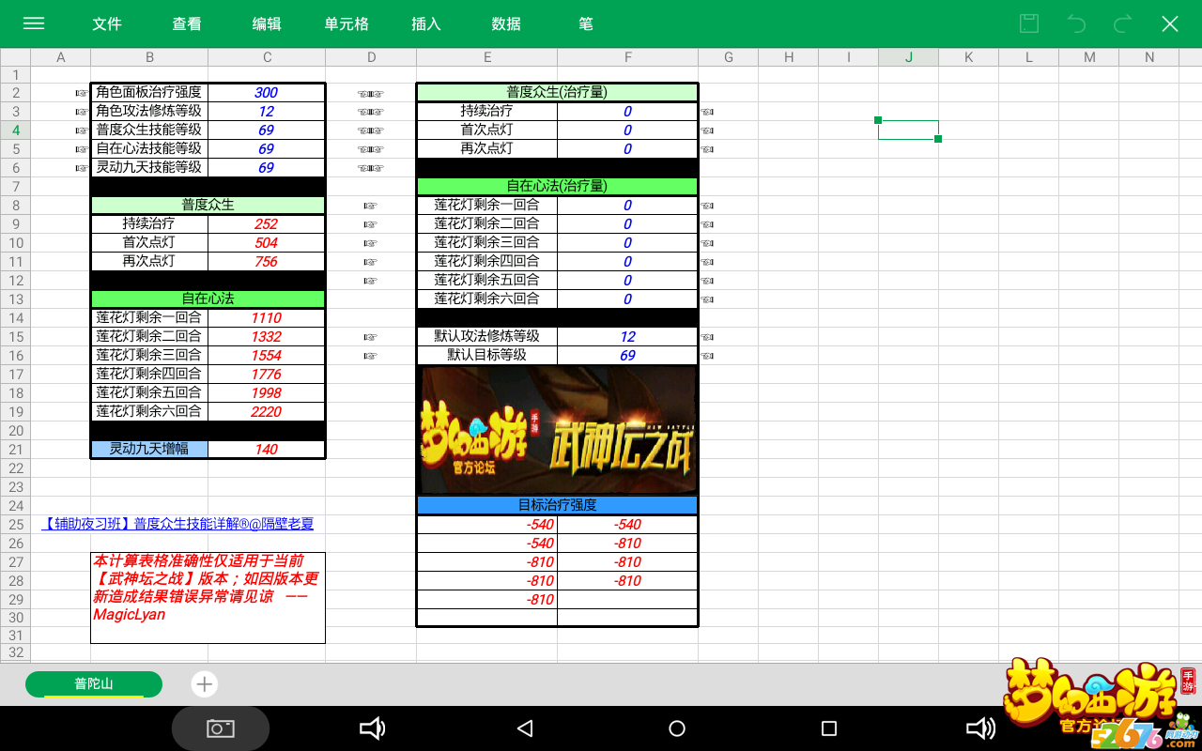Click the 自在心法技能等级 label cell

click(149, 148)
